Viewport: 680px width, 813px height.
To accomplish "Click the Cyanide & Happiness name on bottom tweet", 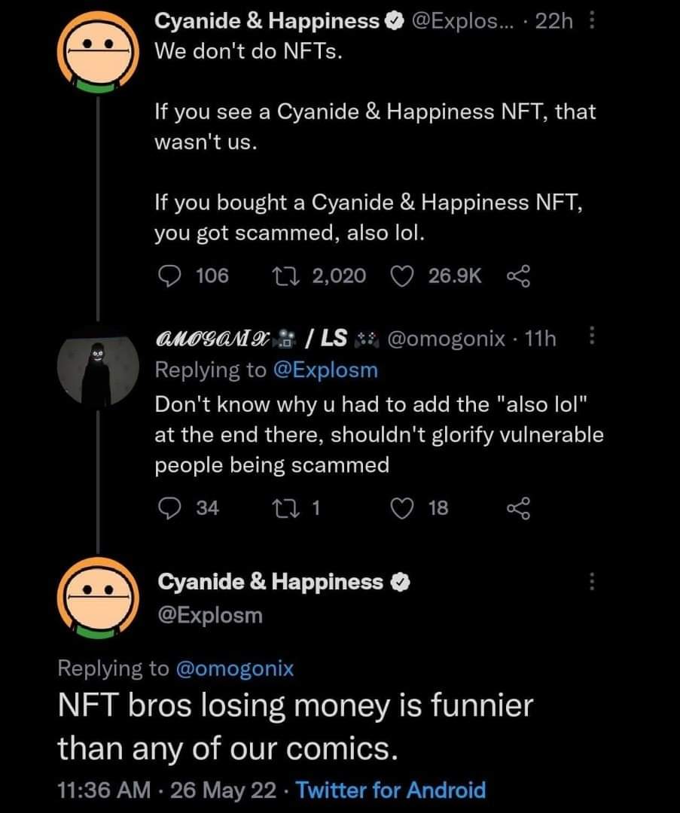I will pos(270,581).
